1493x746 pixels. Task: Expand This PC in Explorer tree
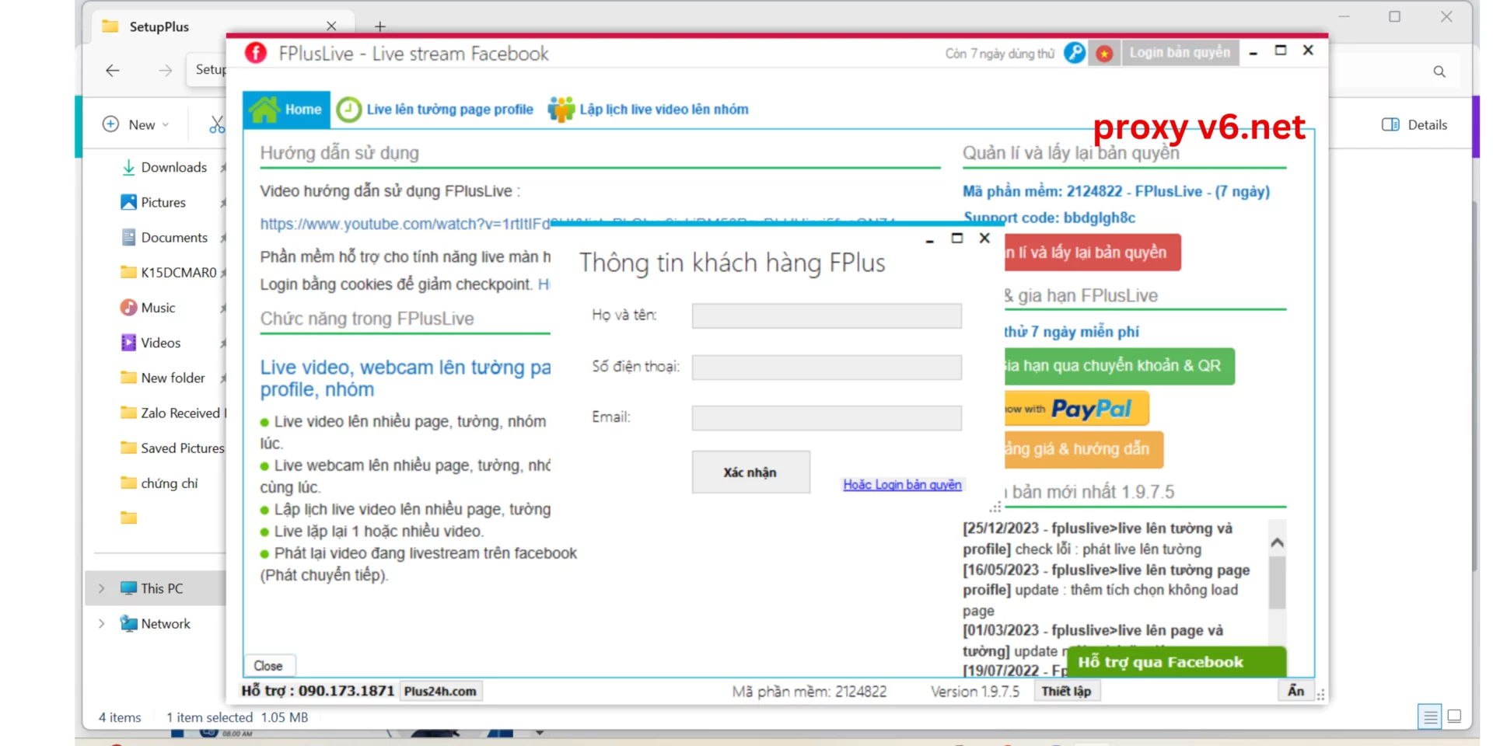pos(101,588)
